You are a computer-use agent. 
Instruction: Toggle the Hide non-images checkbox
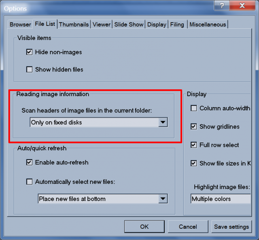point(30,52)
